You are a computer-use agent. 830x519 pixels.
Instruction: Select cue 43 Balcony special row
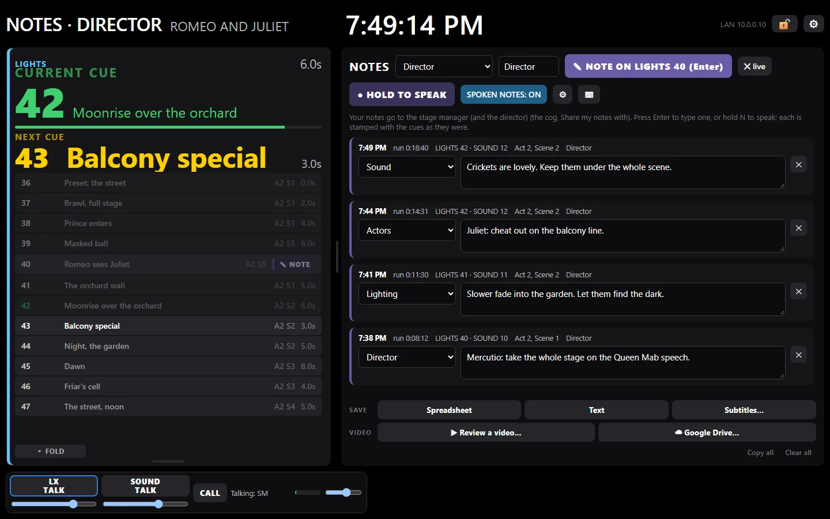tap(168, 326)
